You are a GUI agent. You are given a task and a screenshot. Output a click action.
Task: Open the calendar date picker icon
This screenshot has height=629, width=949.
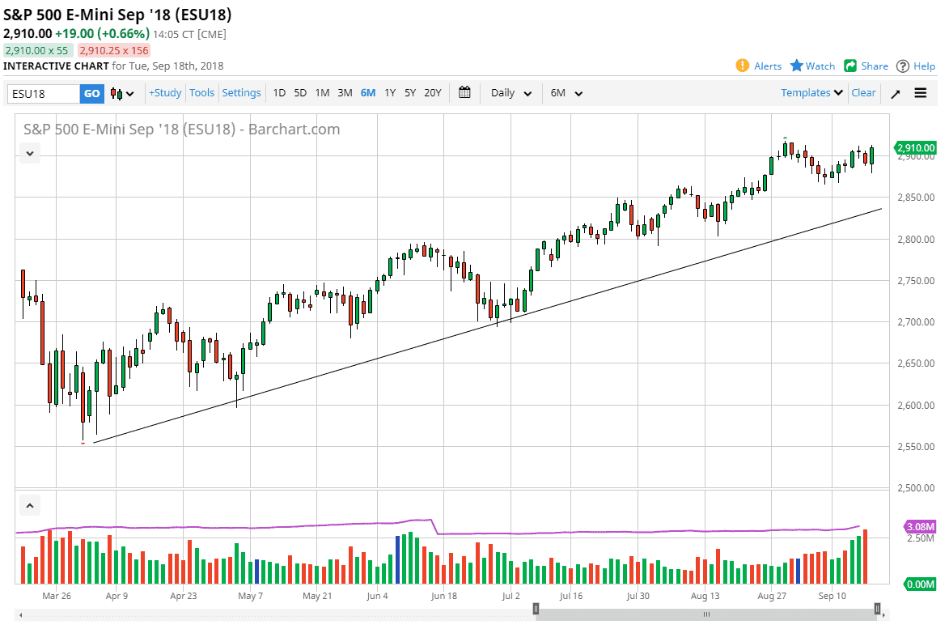[464, 93]
